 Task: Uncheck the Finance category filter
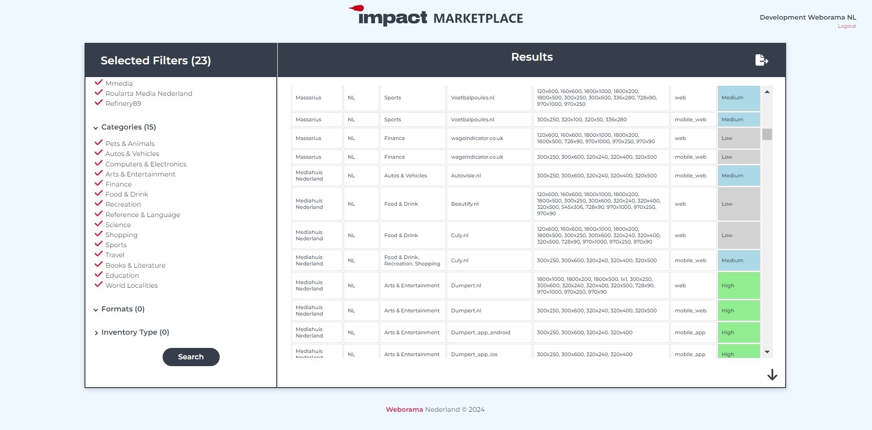[x=98, y=184]
